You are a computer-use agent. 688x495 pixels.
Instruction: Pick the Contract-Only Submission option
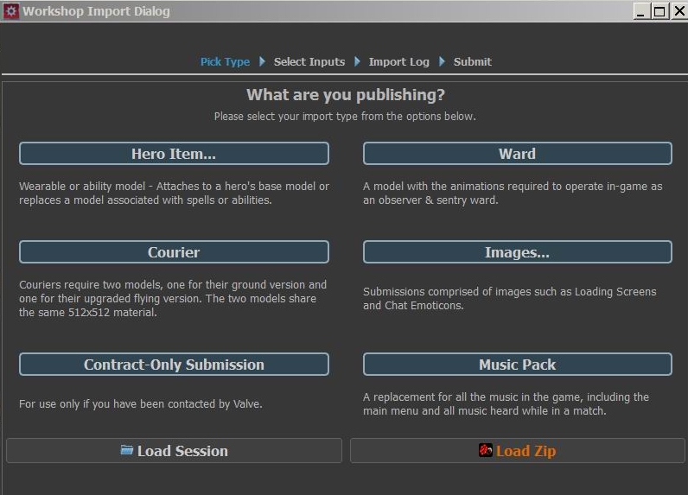click(174, 365)
